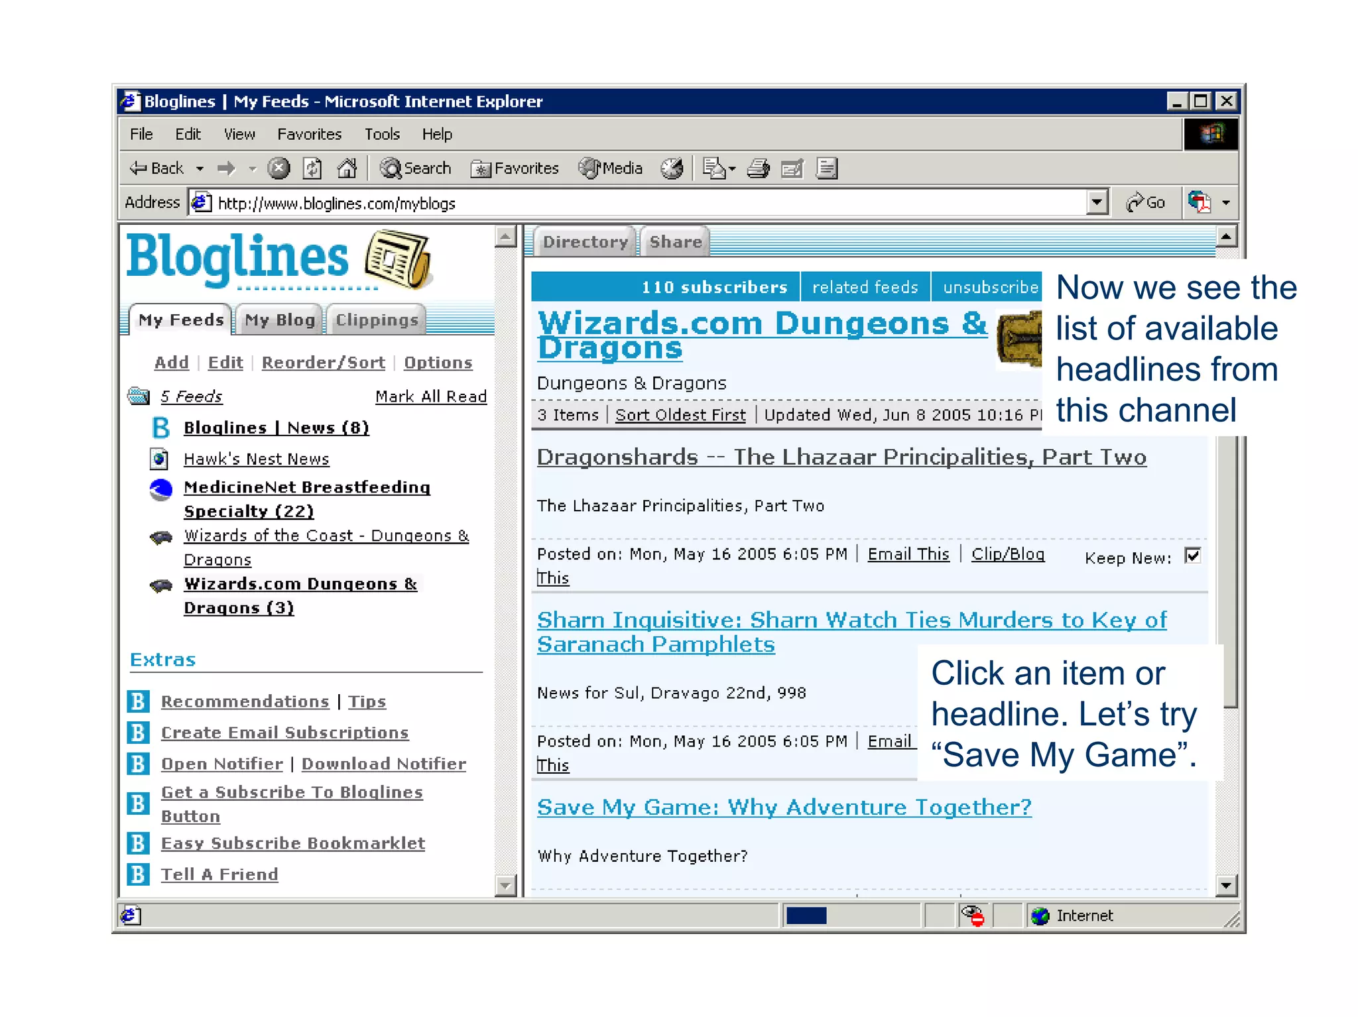The width and height of the screenshot is (1358, 1017).
Task: Open the Home page icon
Action: 347,168
